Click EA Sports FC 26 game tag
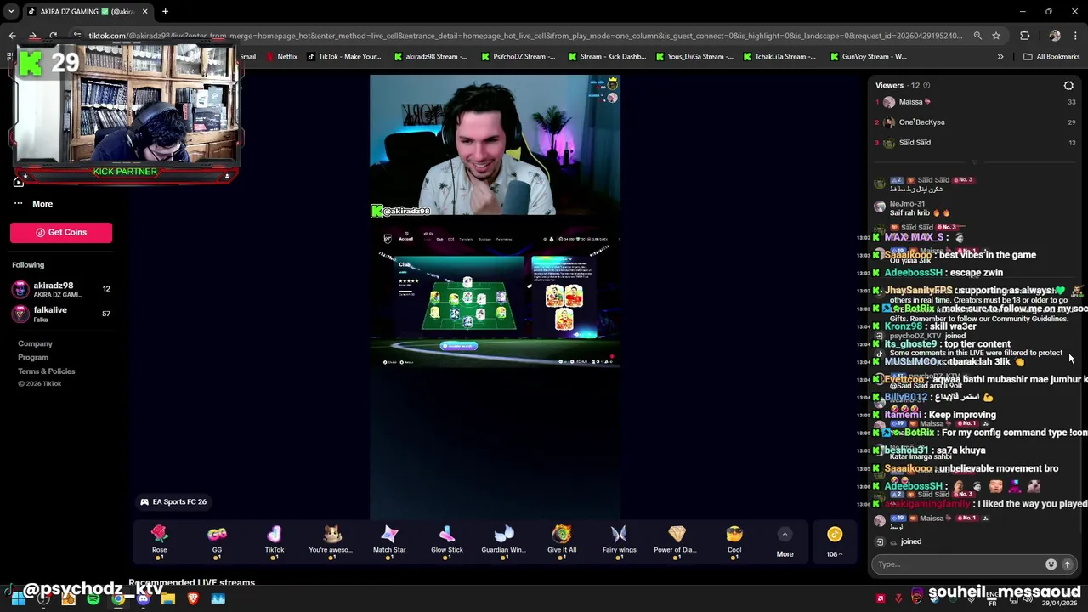Screen dimensions: 1088x612 [173, 501]
